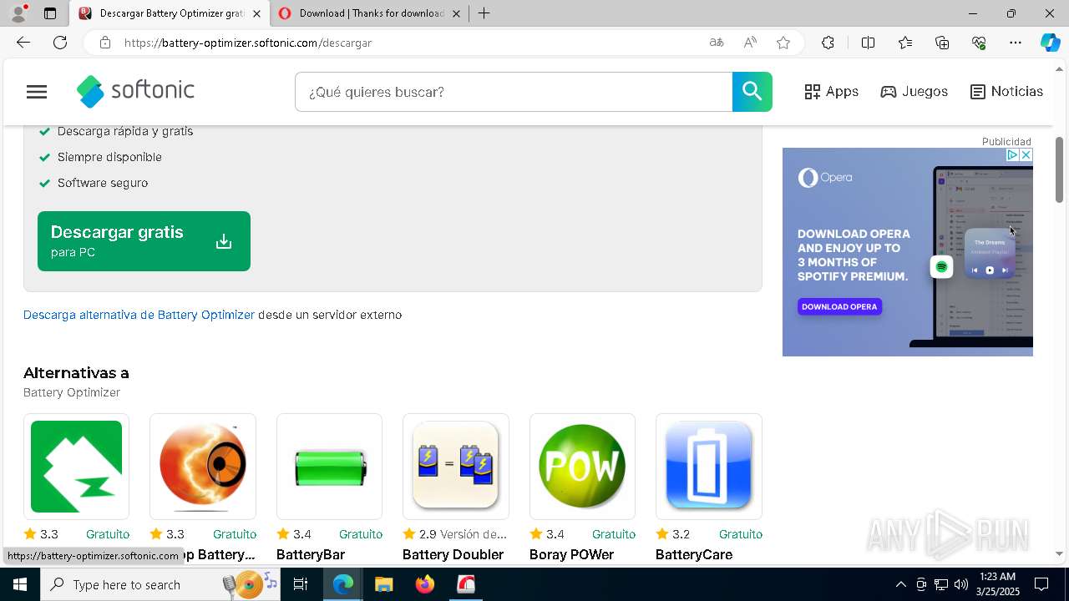Close the Descargar Battery Optimizer tab

tap(256, 13)
